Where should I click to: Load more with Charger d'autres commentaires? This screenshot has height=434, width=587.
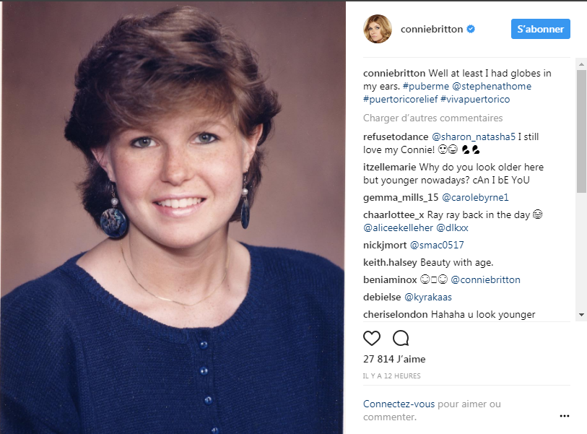(x=432, y=118)
